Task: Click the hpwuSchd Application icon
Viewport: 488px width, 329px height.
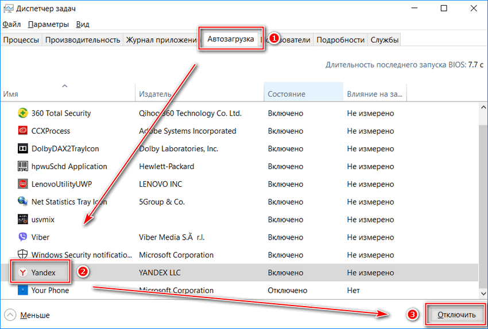Action: click(23, 166)
